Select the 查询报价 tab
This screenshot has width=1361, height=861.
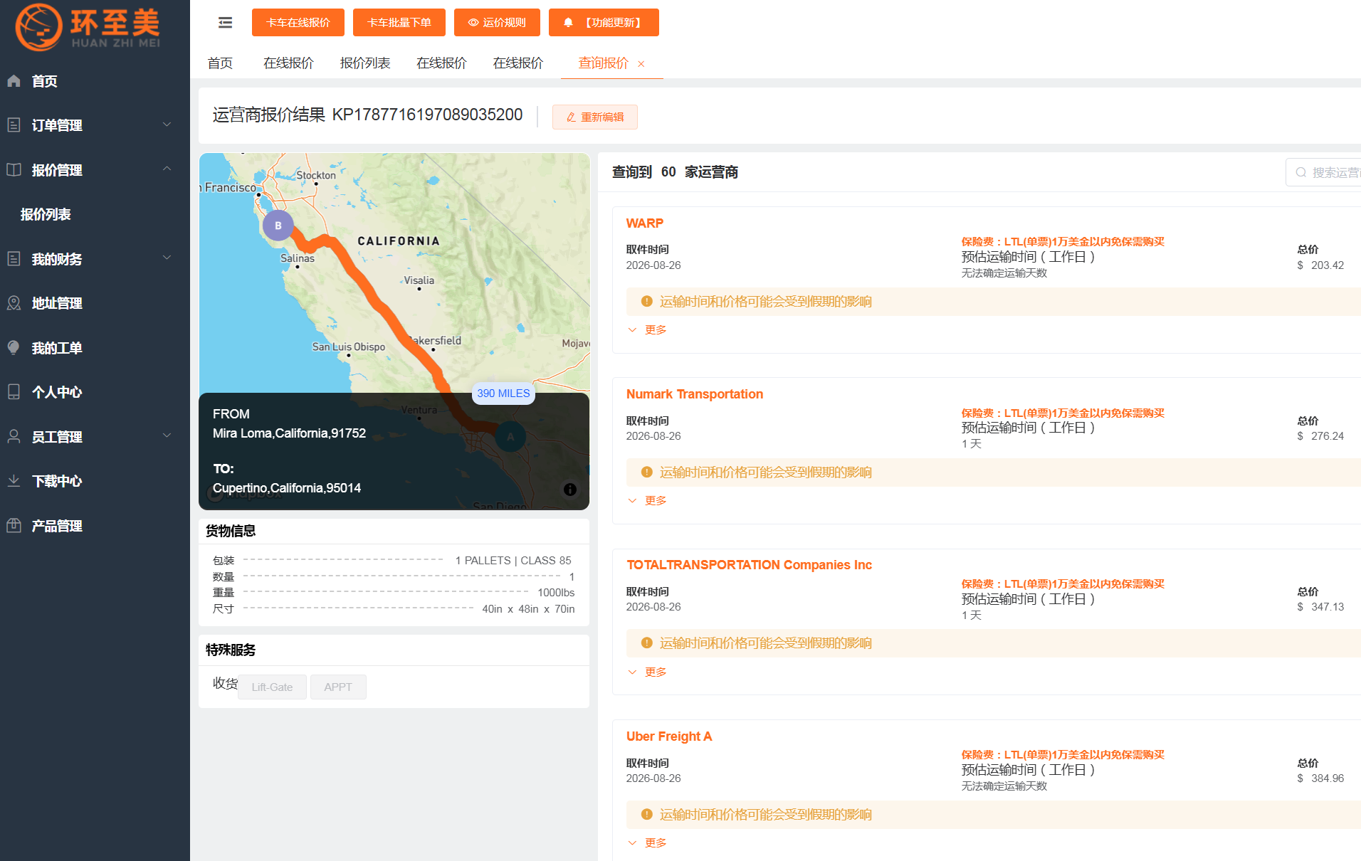click(604, 63)
